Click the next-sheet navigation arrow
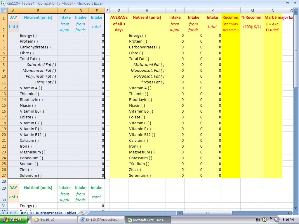The height and width of the screenshot is (224, 299). [x=11, y=213]
